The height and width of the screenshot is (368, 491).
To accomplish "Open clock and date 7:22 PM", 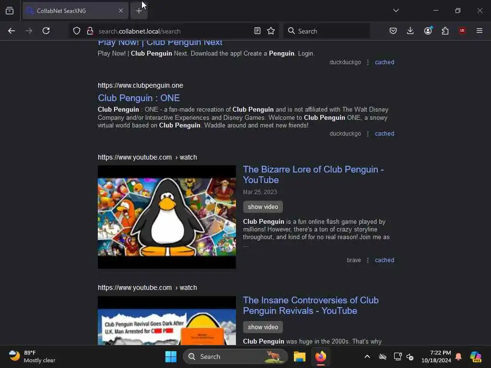I will coord(436,356).
